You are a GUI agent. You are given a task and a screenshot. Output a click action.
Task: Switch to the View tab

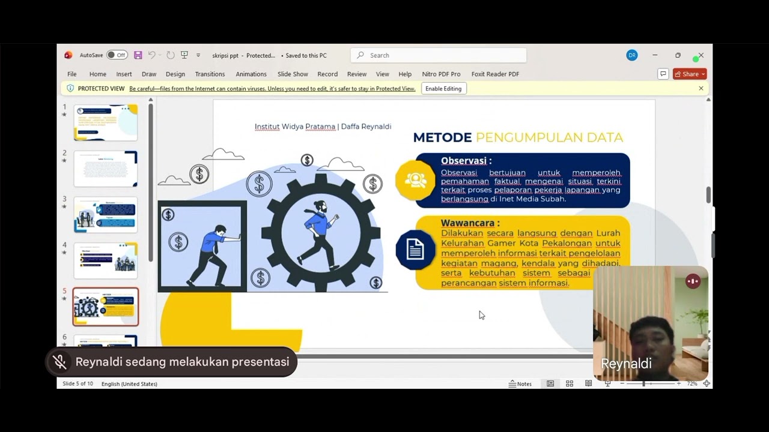tap(383, 74)
